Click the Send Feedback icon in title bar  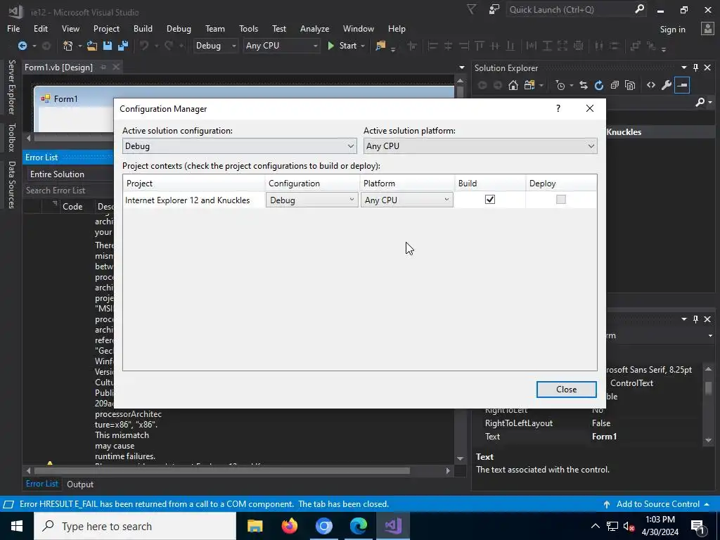(494, 9)
